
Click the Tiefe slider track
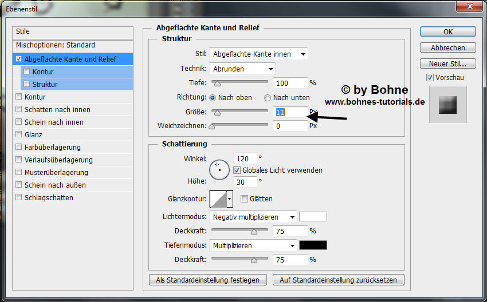(239, 83)
